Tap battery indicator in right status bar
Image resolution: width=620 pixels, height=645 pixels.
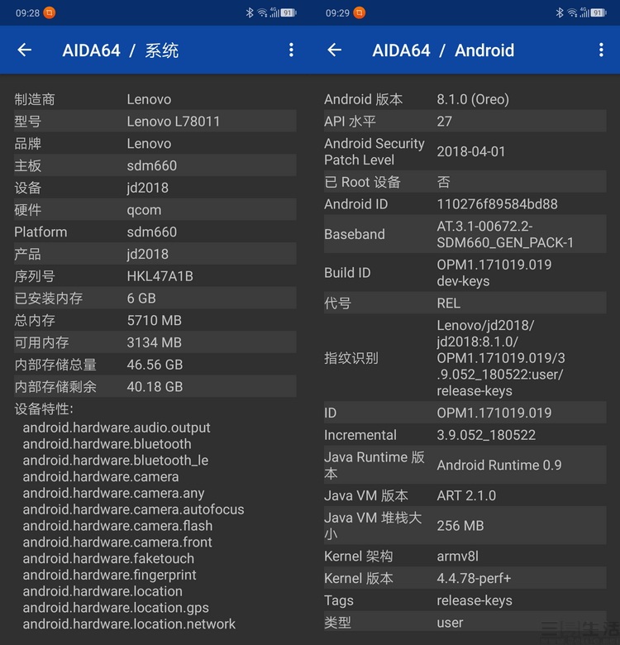pos(599,12)
